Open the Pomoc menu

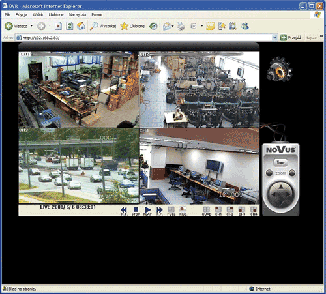[x=97, y=14]
